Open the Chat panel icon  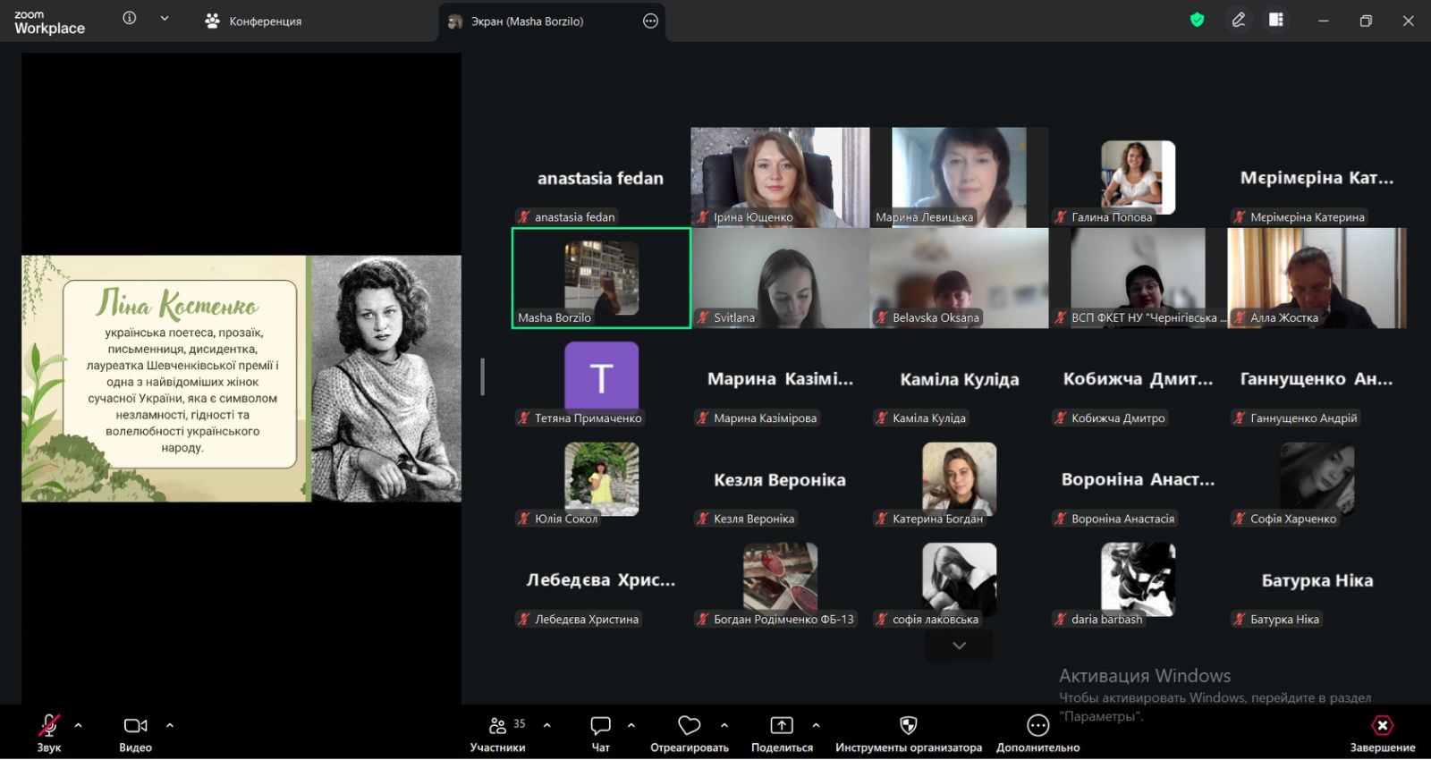600,725
